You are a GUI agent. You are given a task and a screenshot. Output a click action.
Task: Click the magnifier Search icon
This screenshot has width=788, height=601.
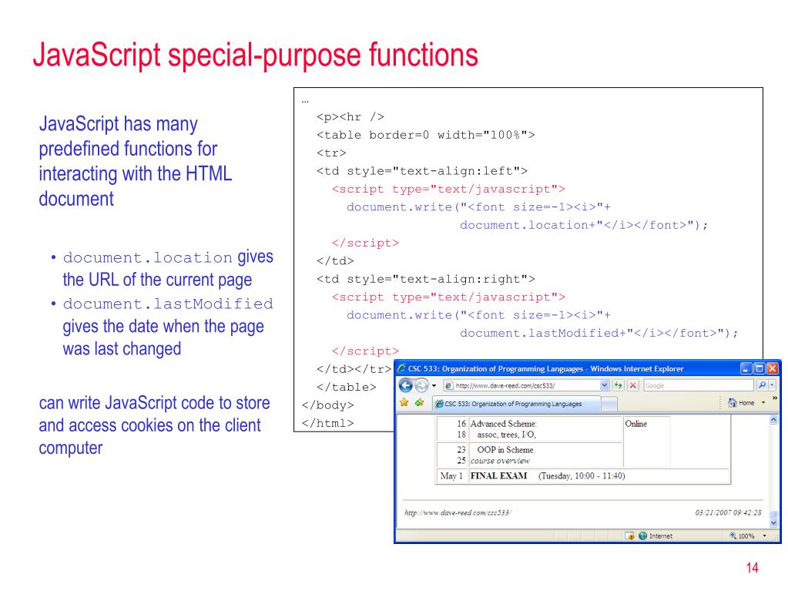pyautogui.click(x=762, y=385)
